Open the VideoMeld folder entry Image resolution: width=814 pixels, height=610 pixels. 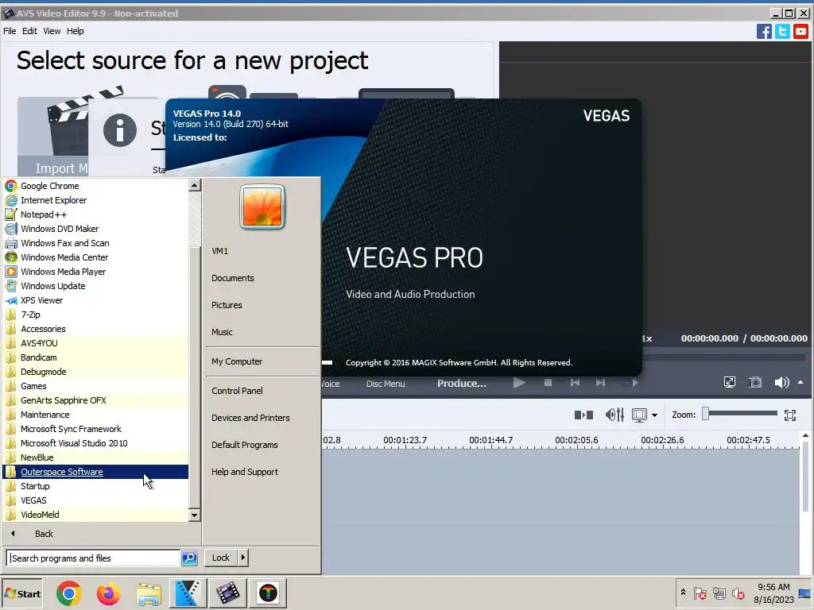[95, 515]
